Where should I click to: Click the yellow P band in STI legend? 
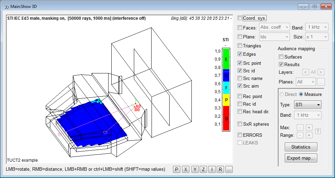pyautogui.click(x=226, y=100)
